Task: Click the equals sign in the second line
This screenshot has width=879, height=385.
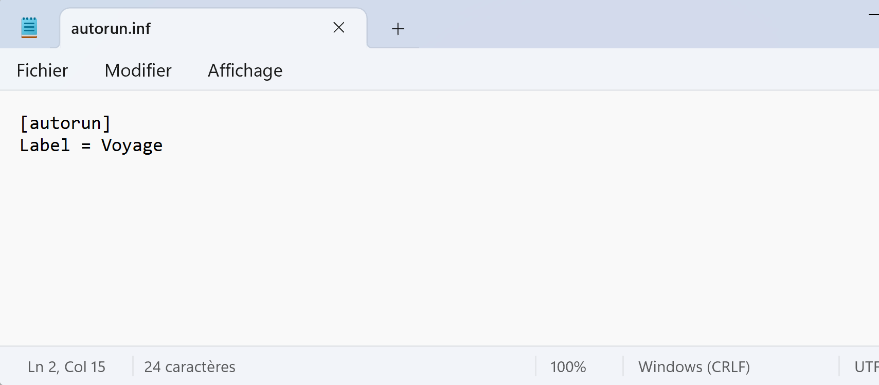Action: 86,146
